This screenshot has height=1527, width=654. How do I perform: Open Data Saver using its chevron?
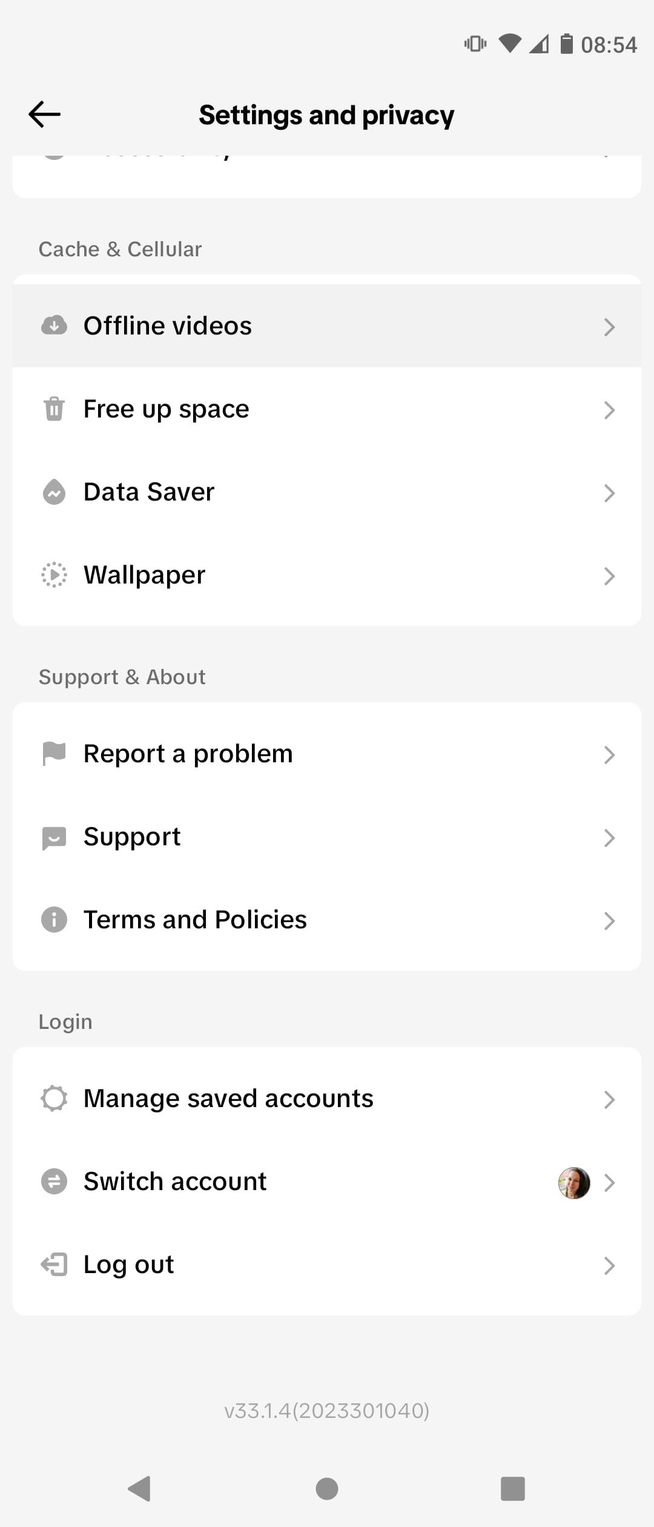coord(609,493)
